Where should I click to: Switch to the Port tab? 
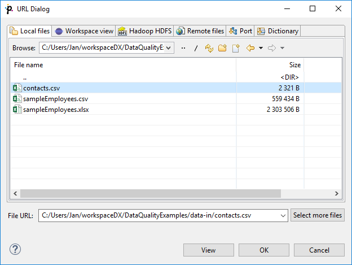240,31
